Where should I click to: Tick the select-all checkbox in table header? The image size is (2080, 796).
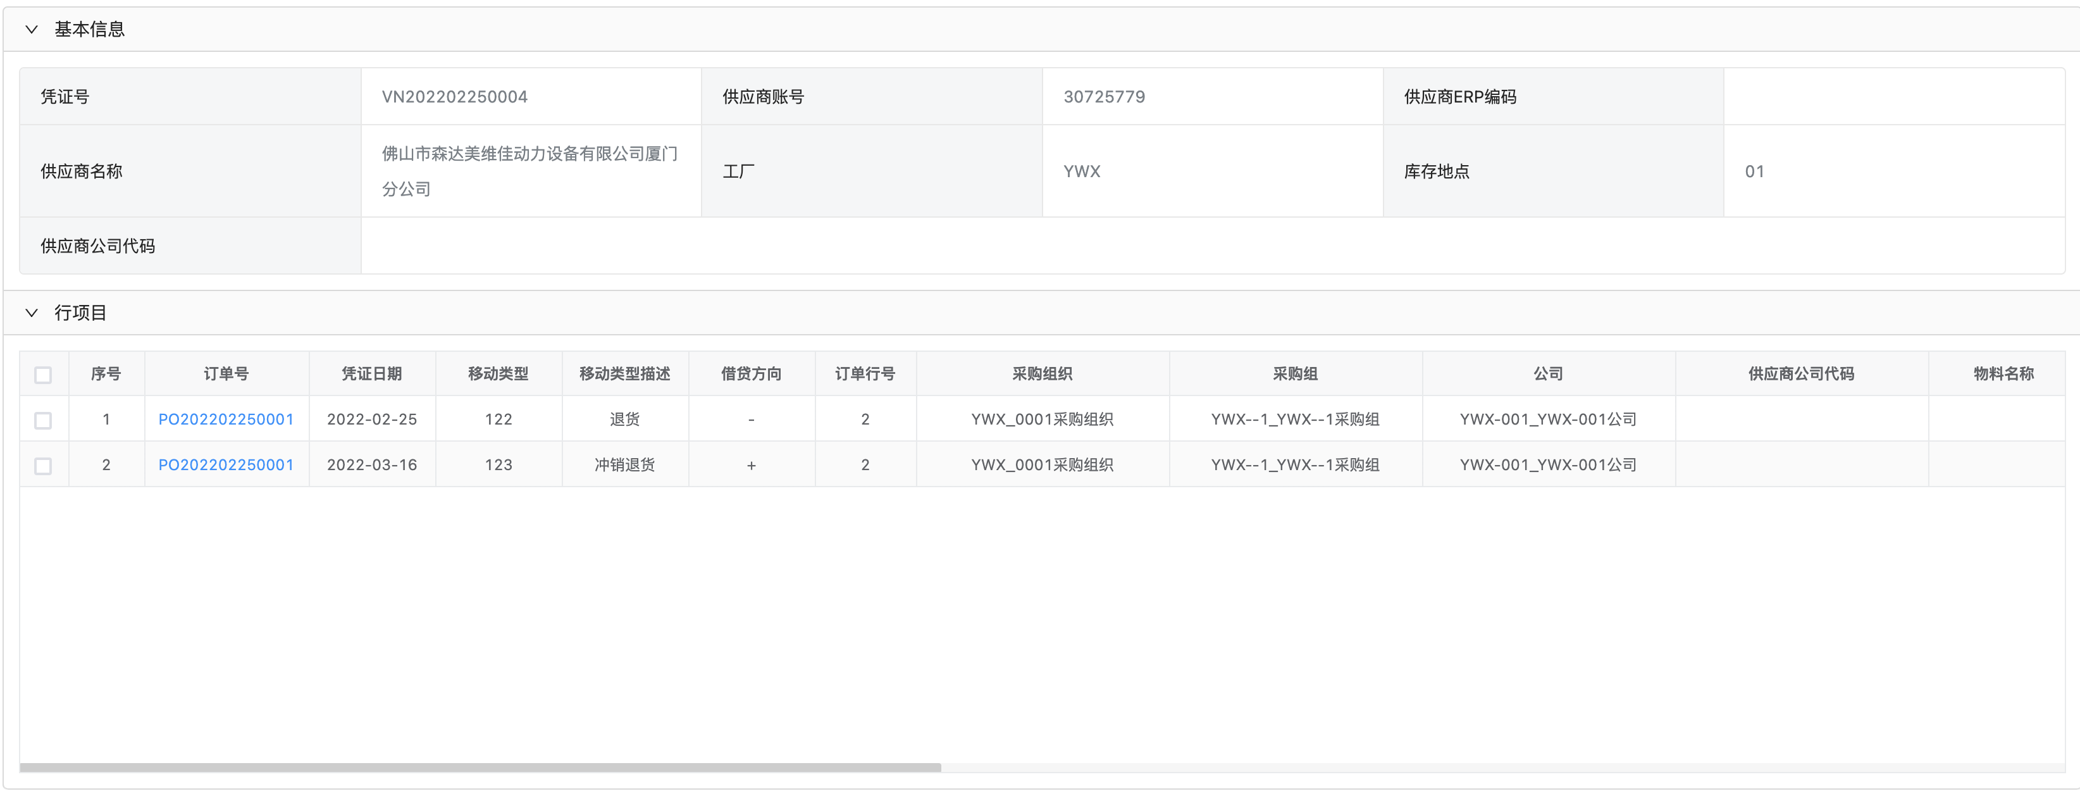point(44,375)
